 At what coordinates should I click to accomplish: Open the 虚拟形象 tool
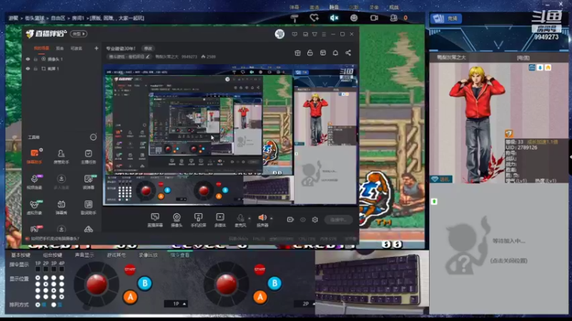[34, 207]
